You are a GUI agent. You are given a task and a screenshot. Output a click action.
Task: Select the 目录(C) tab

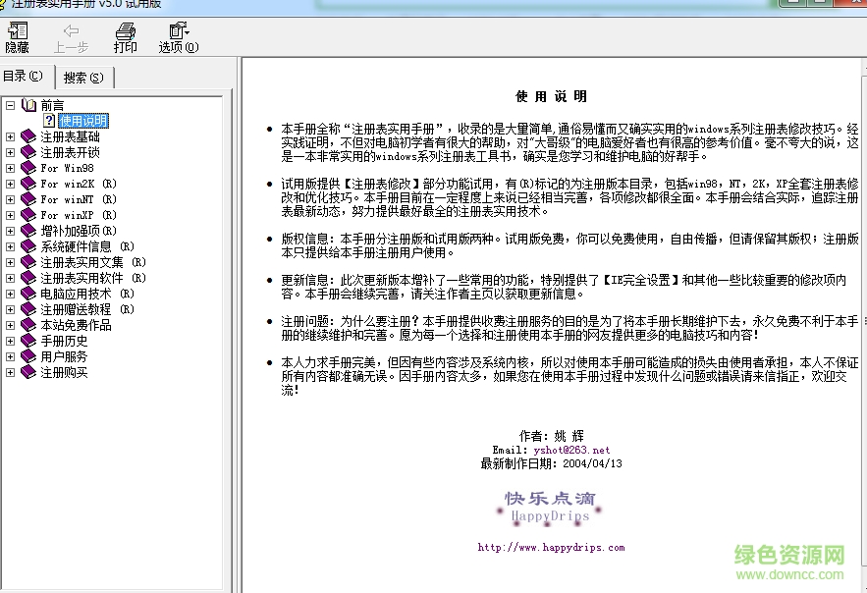tap(24, 76)
